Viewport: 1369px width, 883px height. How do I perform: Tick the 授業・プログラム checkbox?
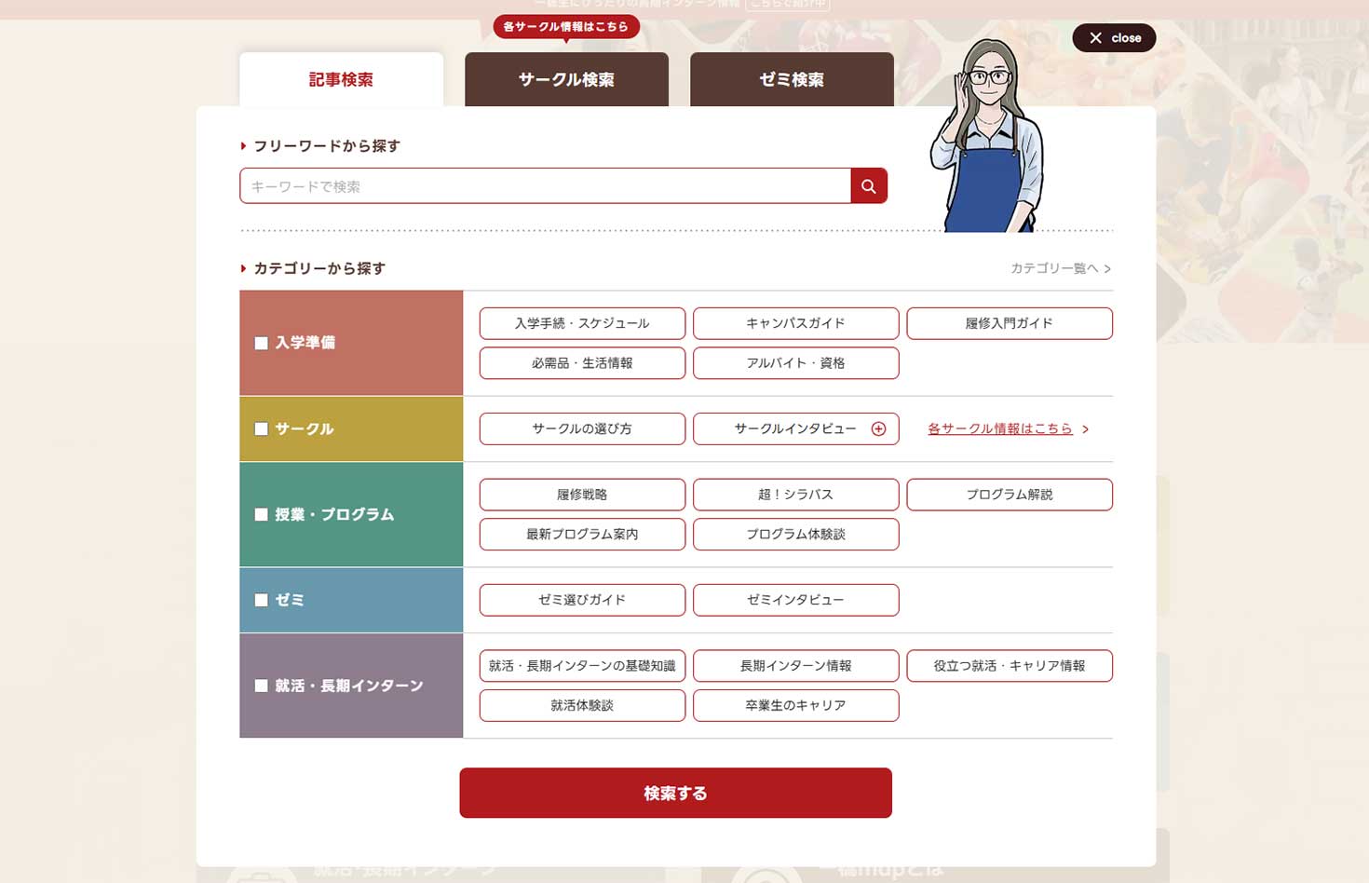(x=262, y=514)
